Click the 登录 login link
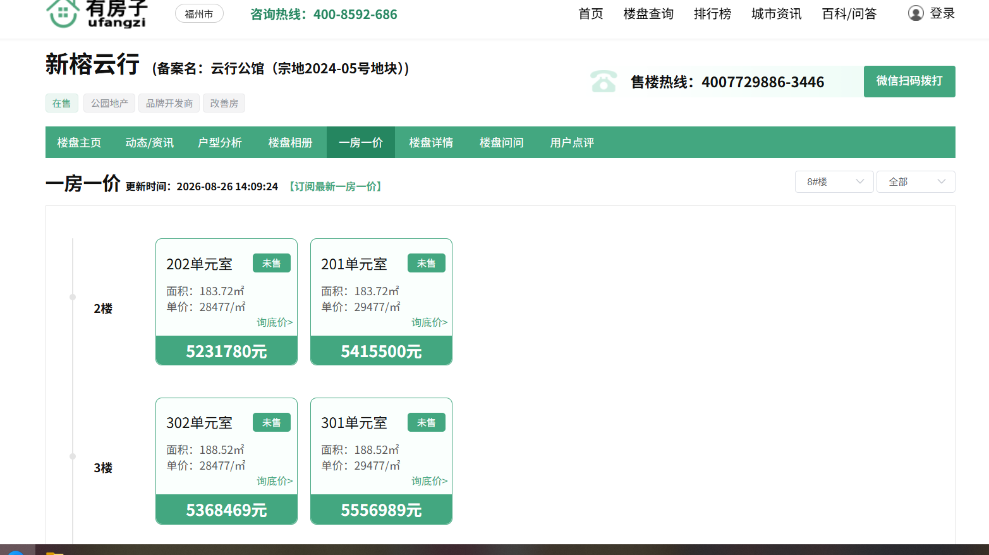This screenshot has width=989, height=555. coord(942,13)
